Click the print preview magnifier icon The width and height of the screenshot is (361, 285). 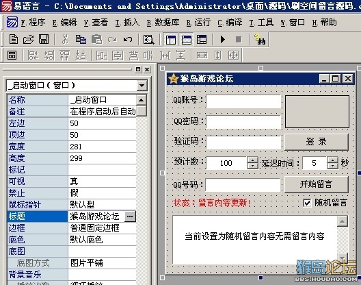pos(149,40)
